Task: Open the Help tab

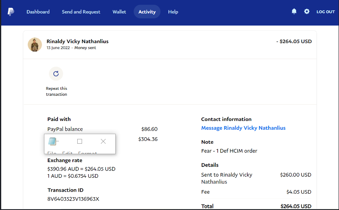Action: (x=173, y=12)
